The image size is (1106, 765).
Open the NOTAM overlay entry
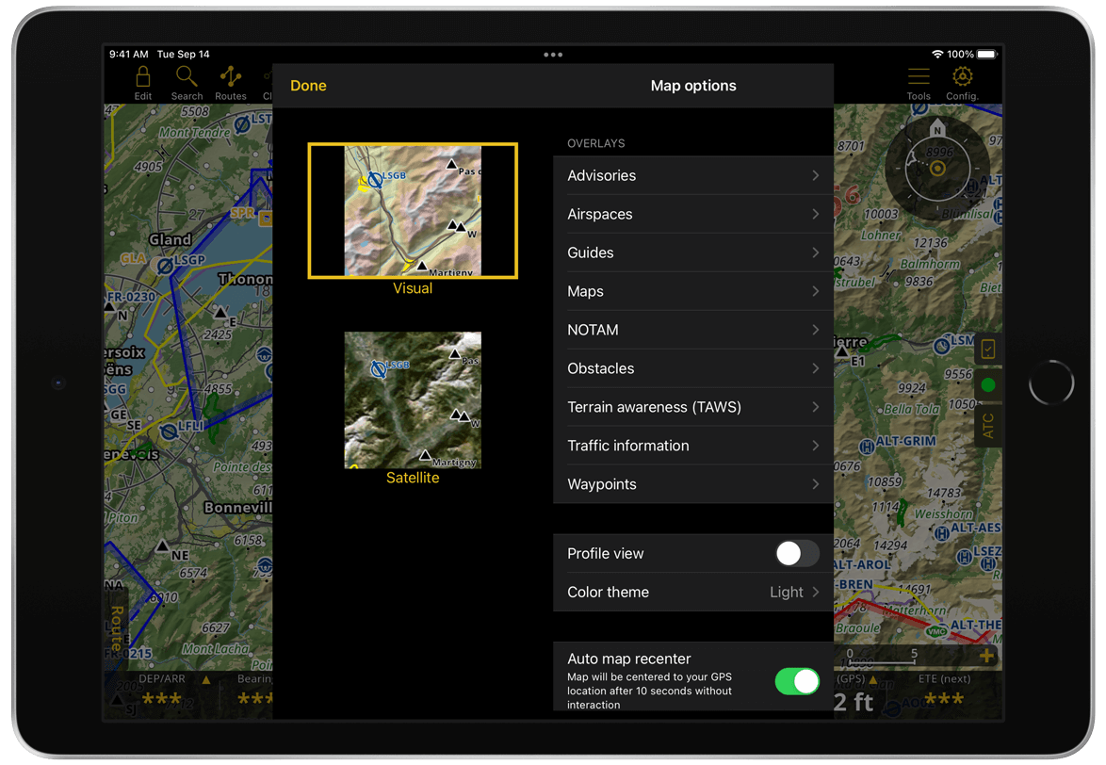tap(692, 331)
